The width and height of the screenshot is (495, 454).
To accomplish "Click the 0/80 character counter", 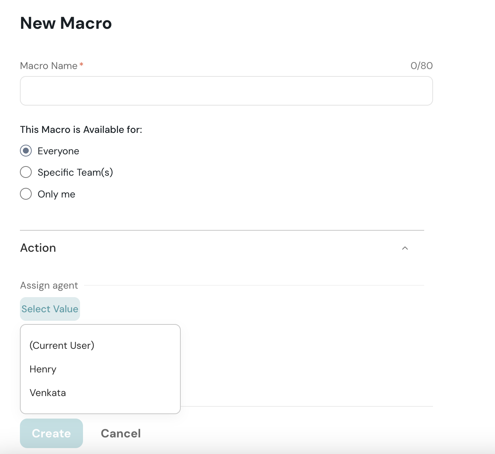I will (421, 66).
